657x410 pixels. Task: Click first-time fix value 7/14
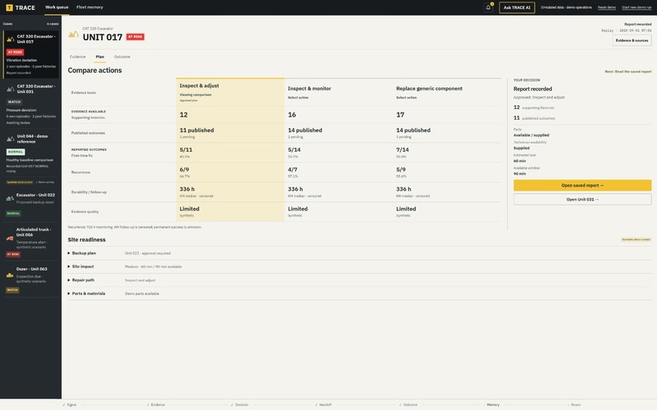(402, 149)
